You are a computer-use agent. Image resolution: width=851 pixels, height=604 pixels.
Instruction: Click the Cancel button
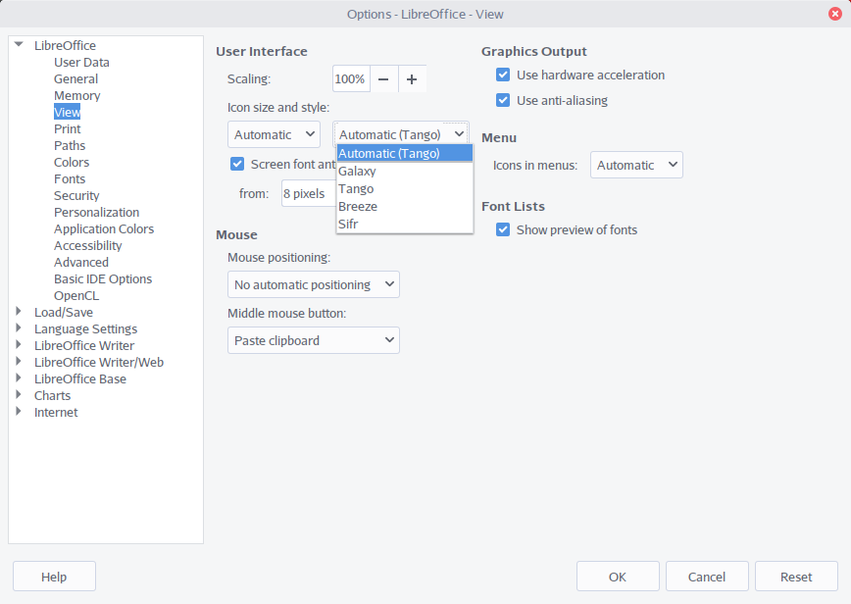coord(707,577)
